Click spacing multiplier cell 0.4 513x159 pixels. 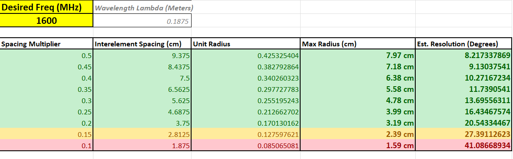(x=46, y=78)
